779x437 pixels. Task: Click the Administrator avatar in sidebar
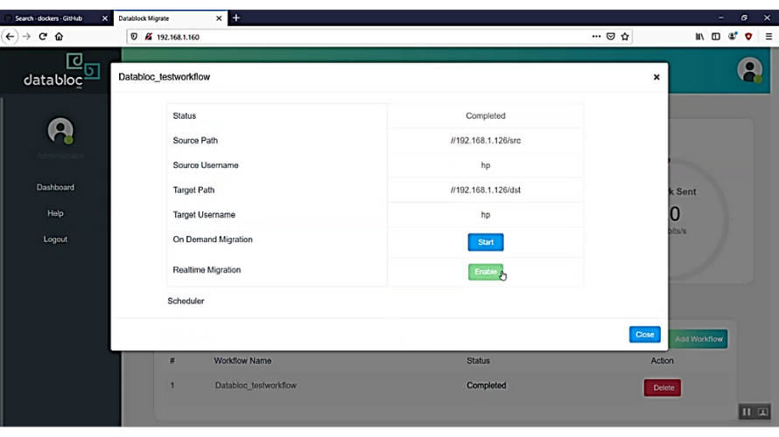tap(60, 131)
